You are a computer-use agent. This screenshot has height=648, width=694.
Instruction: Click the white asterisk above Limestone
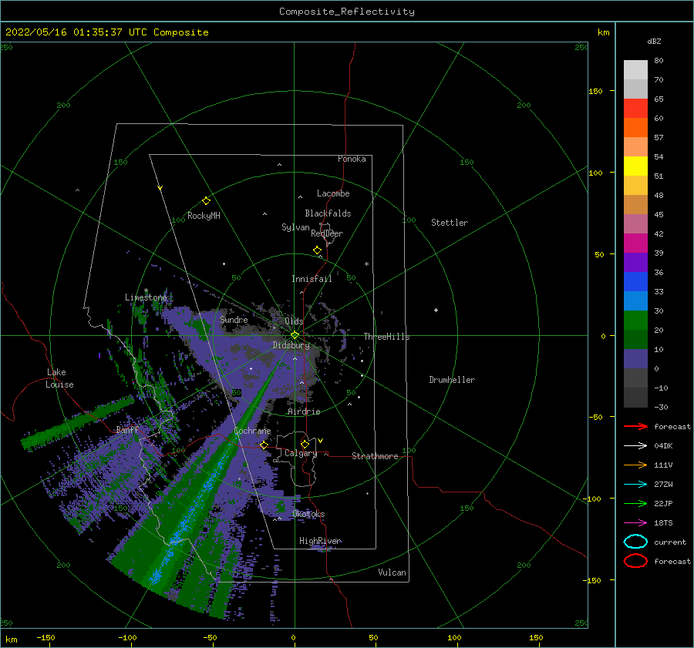[x=146, y=291]
